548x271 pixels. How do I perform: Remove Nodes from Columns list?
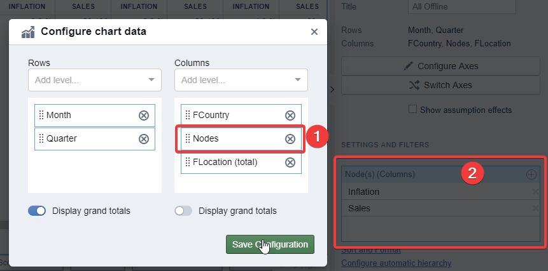290,138
